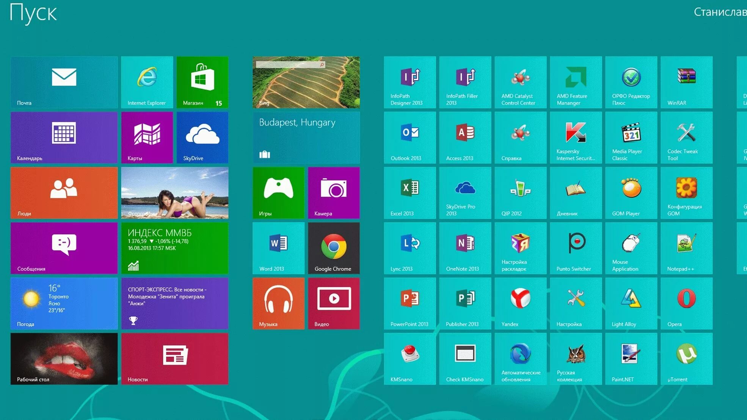Viewport: 747px width, 420px height.
Task: Open the Станислав user account menu
Action: (720, 12)
